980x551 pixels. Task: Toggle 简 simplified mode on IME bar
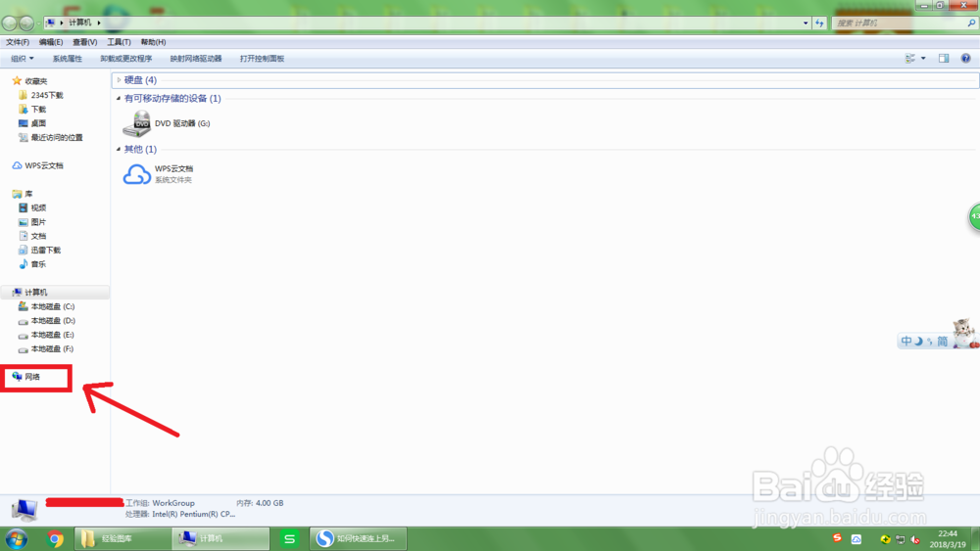[942, 342]
